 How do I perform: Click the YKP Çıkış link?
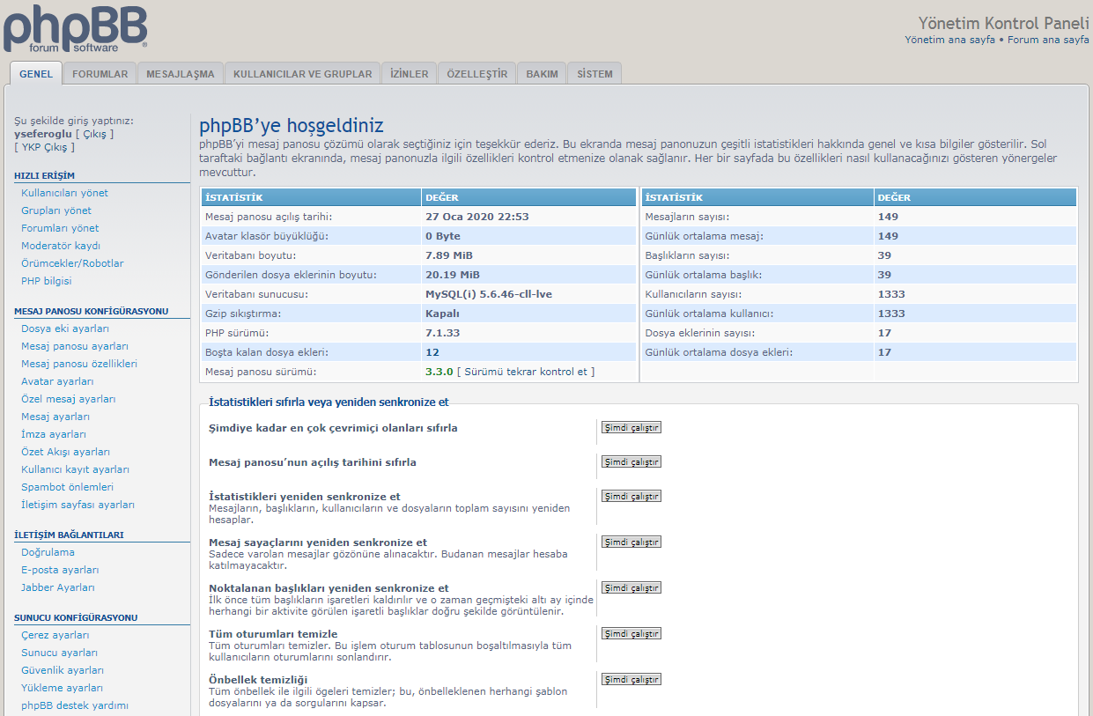[44, 147]
